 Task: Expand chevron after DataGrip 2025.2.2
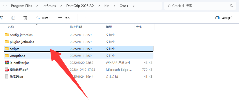99,6
